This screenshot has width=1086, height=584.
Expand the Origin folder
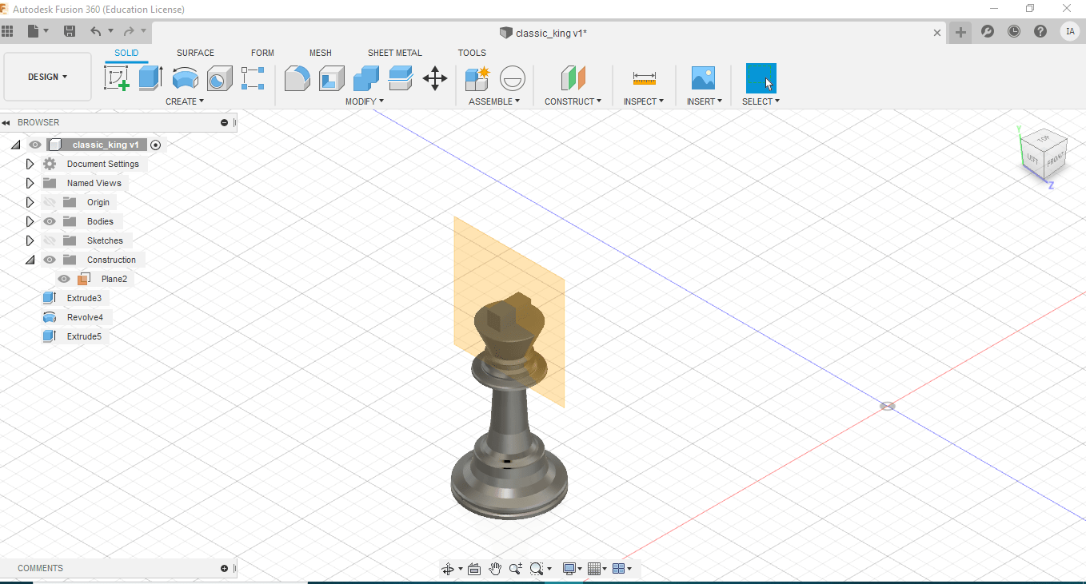[x=30, y=202]
